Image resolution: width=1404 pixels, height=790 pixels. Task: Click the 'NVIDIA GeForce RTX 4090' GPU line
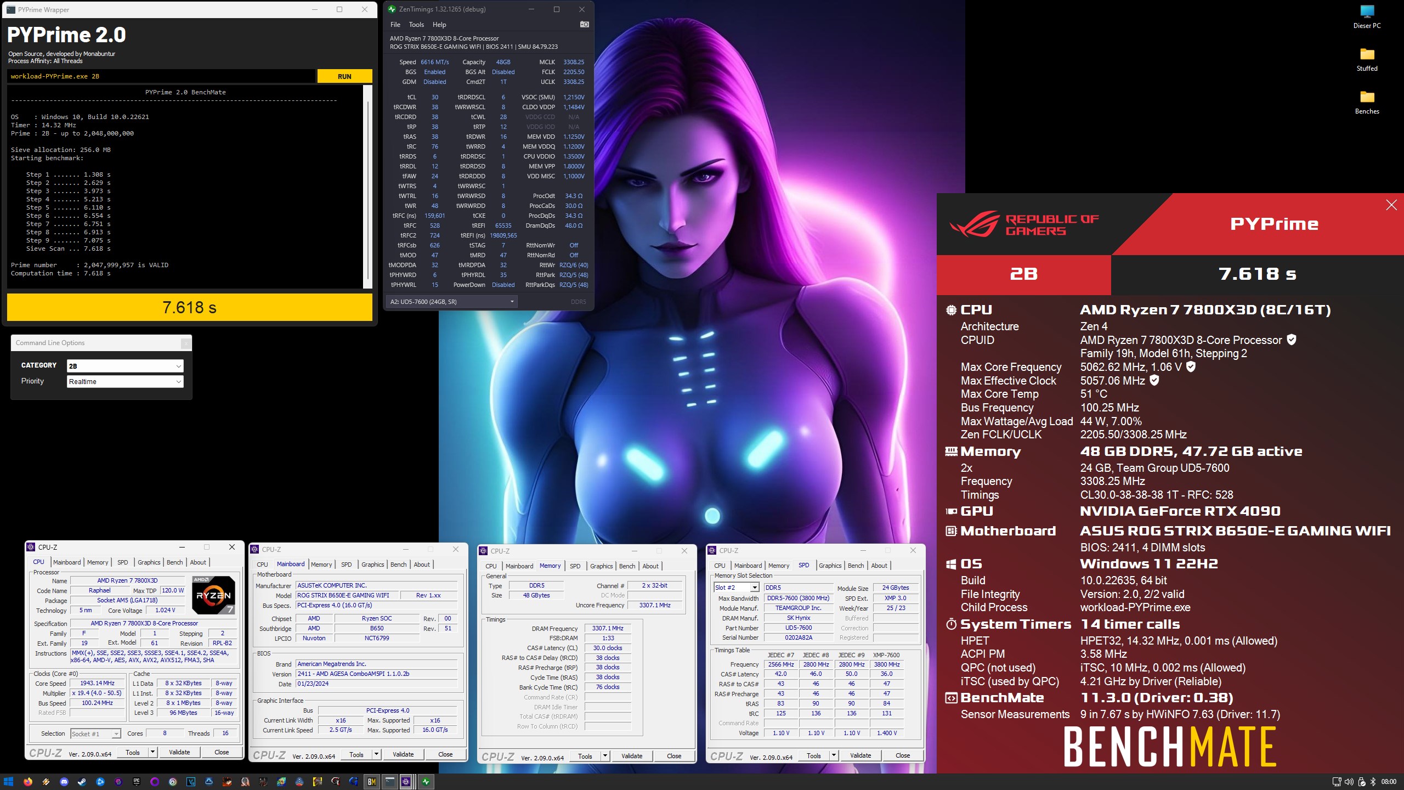(1180, 511)
